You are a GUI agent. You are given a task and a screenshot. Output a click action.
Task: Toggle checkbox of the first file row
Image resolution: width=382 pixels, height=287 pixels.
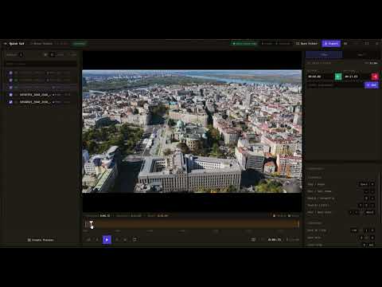pyautogui.click(x=10, y=73)
